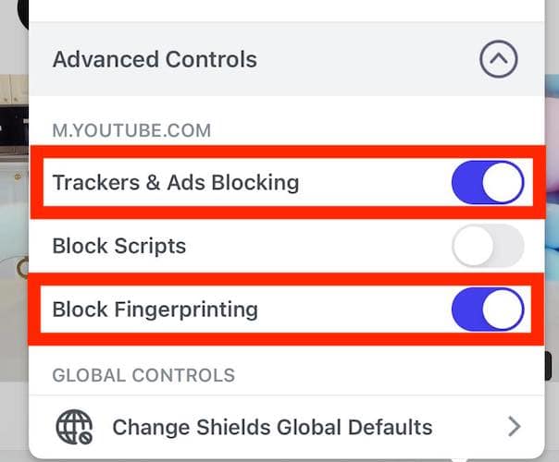Select the Trackers & Ads Blocking label

click(176, 182)
